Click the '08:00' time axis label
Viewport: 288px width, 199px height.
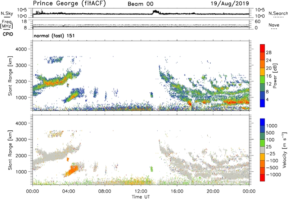pyautogui.click(x=105, y=191)
